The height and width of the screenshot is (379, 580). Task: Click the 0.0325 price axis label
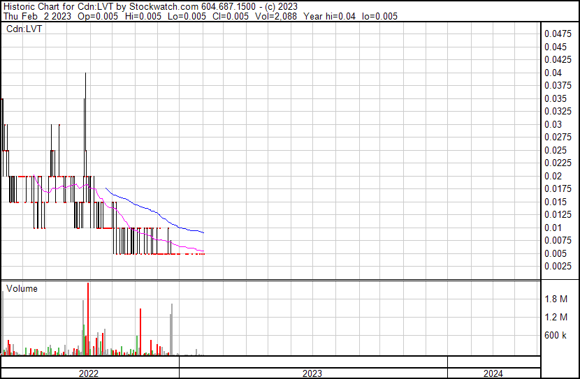click(558, 111)
